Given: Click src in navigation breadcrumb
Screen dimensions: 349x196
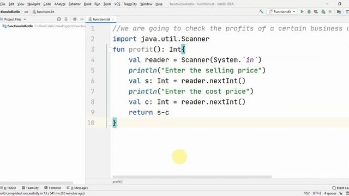Looking at the screenshot, I should click(26, 12).
